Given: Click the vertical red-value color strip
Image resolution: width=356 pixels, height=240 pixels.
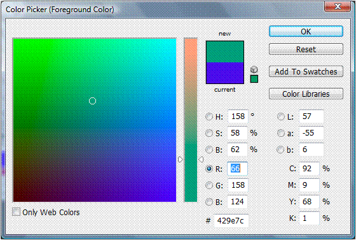Looking at the screenshot, I should coord(191,120).
